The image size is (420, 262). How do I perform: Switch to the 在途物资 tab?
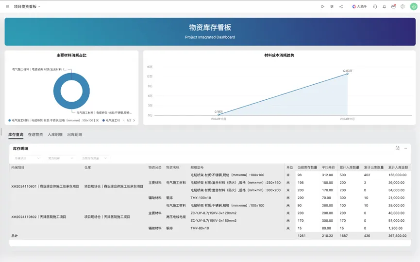35,135
